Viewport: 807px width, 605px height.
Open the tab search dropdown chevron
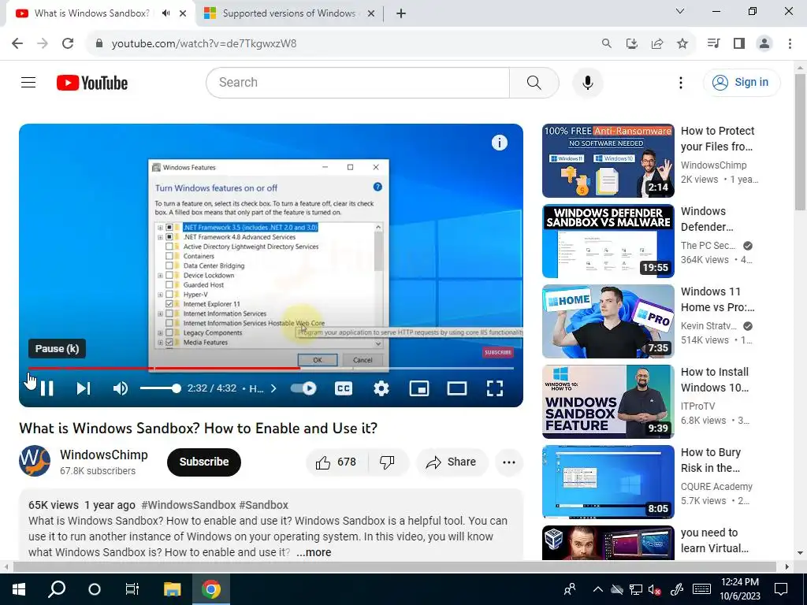pos(680,11)
